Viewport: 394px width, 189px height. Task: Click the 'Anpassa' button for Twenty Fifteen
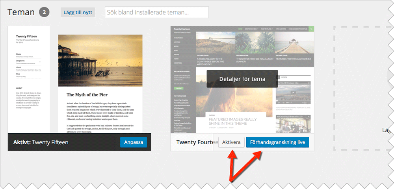coord(134,142)
